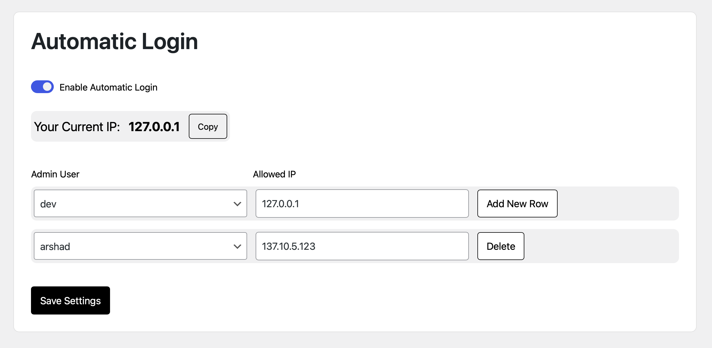The width and height of the screenshot is (712, 348).
Task: Open the 'arshad' admin user dropdown
Action: 140,246
